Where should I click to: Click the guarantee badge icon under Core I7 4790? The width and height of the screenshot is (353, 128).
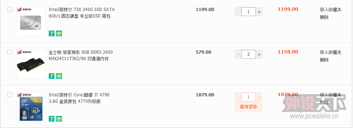point(59,119)
